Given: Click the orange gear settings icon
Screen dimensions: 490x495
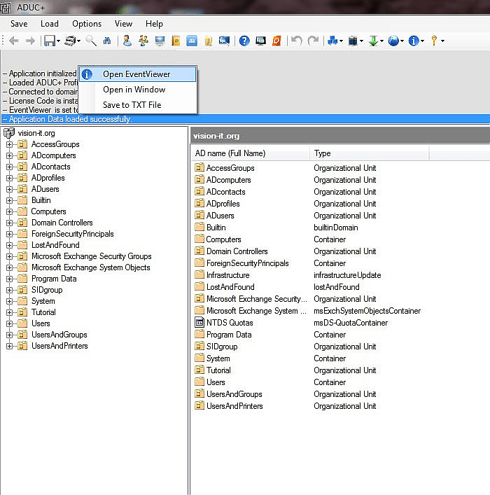Looking at the screenshot, I should pos(276,41).
